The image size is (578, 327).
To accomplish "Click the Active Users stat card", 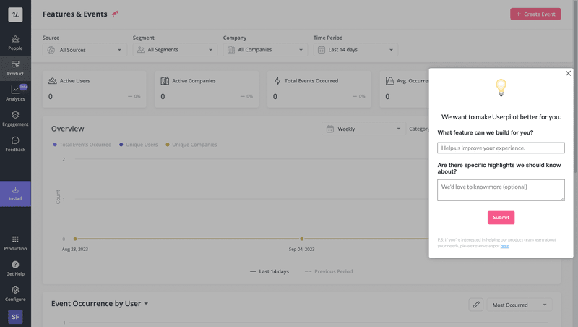I will coord(95,89).
